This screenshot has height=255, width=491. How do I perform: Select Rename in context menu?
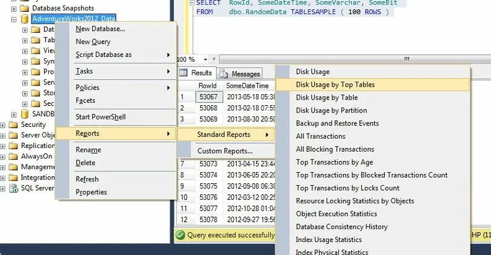click(x=116, y=150)
